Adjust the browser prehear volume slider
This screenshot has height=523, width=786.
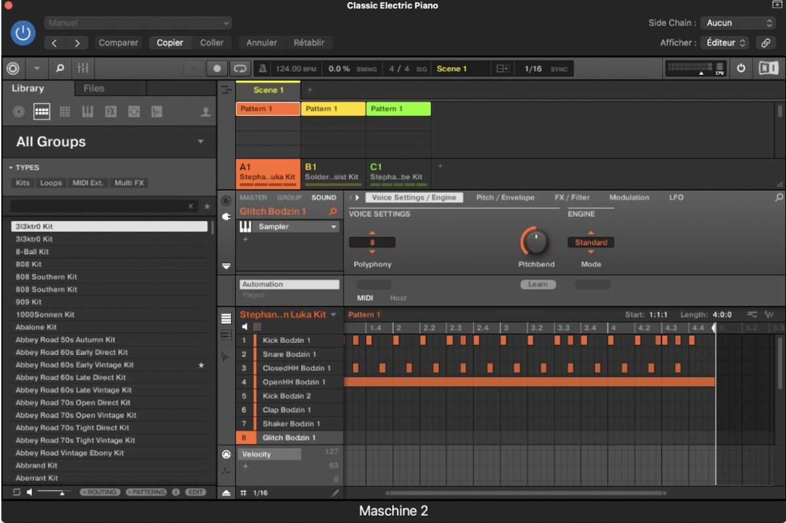(x=54, y=492)
